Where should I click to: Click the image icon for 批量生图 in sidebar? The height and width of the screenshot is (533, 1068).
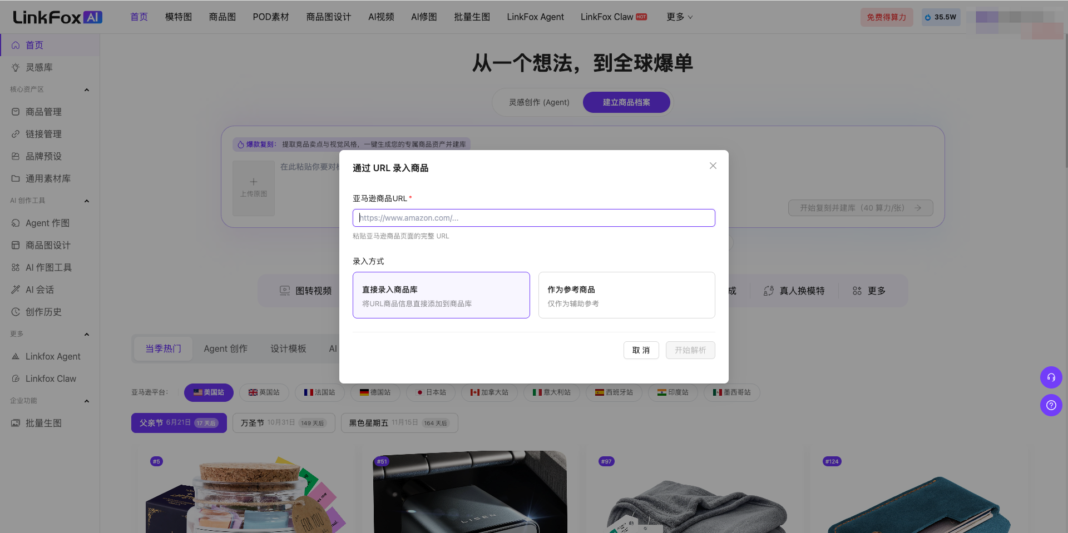[16, 423]
